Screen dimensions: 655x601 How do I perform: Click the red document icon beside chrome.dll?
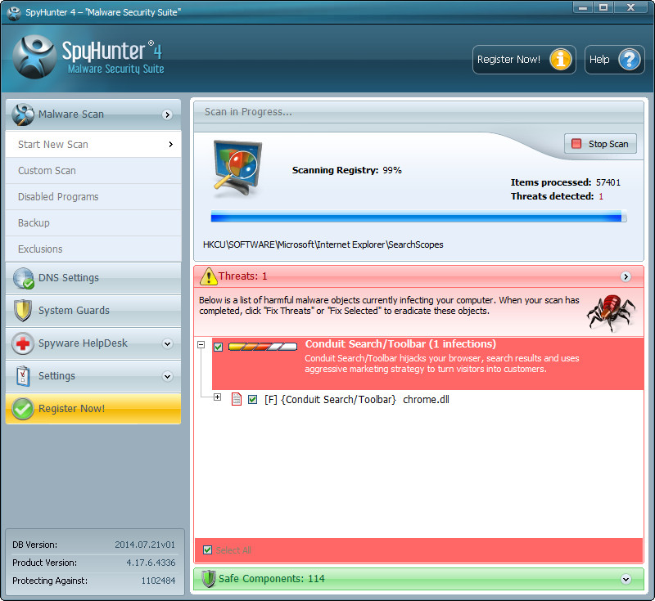pos(237,399)
